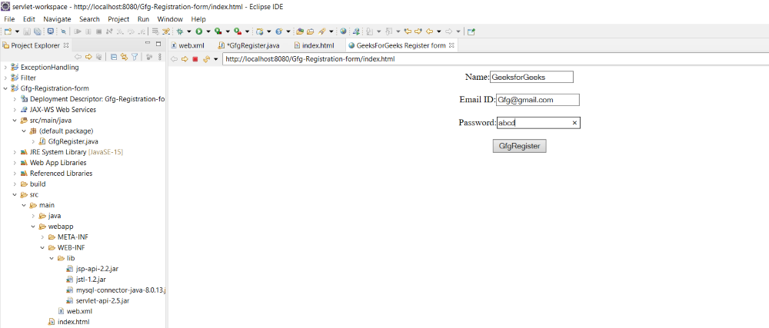Open the Navigate menu

pyautogui.click(x=57, y=18)
